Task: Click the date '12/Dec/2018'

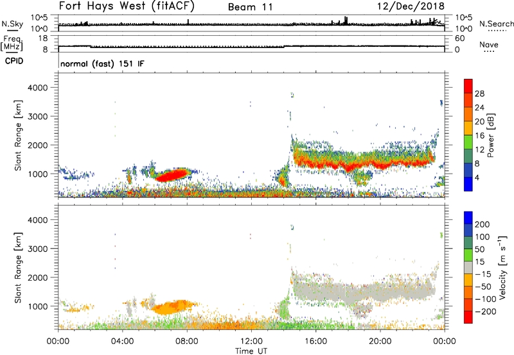Action: point(411,6)
